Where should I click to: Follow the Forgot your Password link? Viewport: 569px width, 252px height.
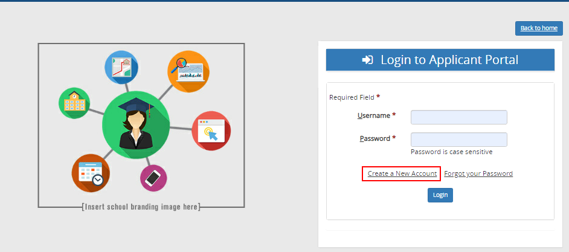[478, 173]
